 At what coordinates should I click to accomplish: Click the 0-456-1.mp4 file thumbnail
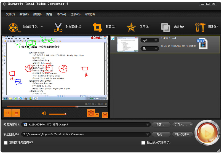tap(128, 44)
